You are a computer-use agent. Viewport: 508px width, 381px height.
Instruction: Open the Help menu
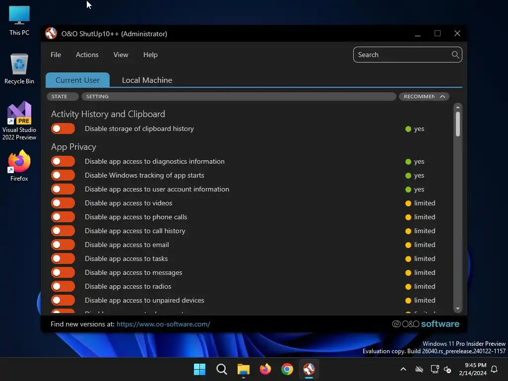click(x=150, y=55)
